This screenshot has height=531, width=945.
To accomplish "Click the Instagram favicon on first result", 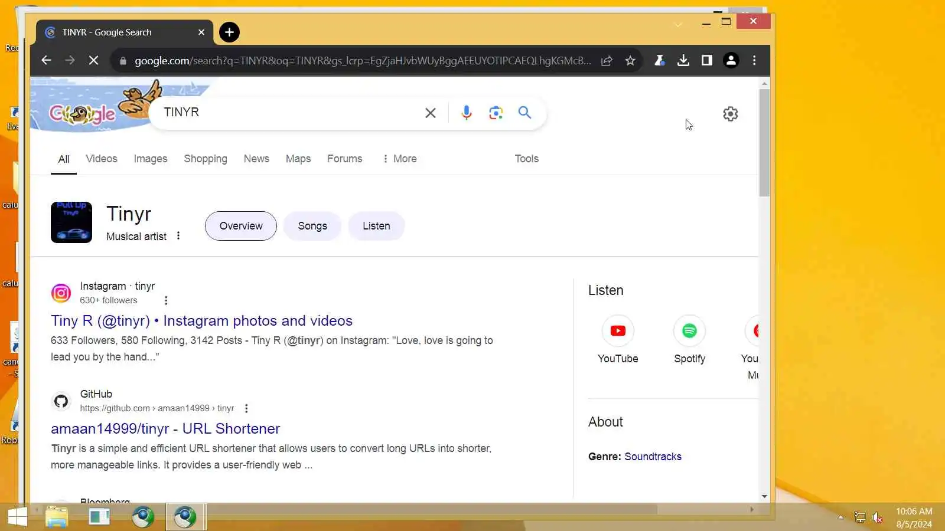I will tap(61, 293).
